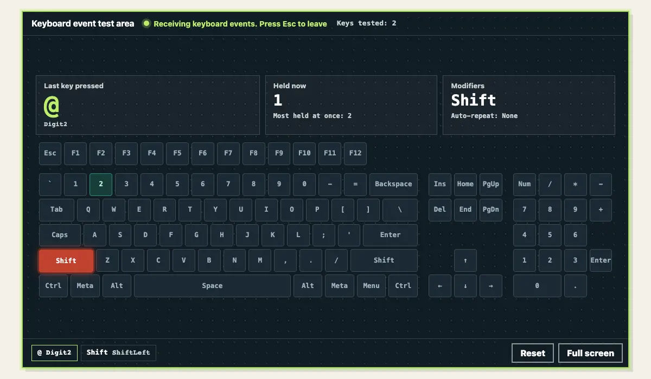This screenshot has height=379, width=651.
Task: Click the End key
Action: [465, 210]
